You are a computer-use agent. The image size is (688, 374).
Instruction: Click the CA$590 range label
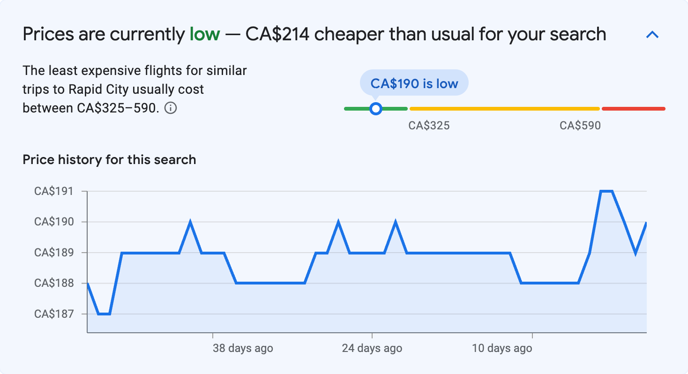(x=580, y=126)
